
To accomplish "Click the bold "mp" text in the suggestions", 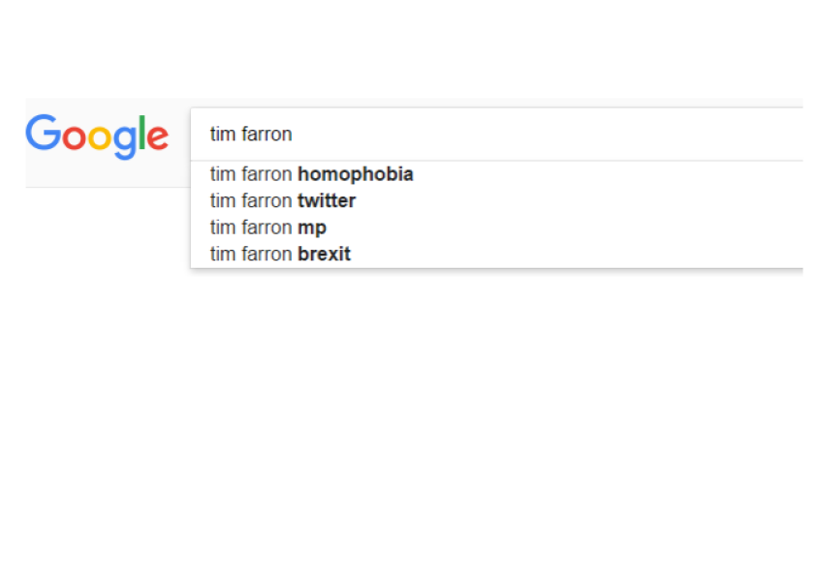I will pyautogui.click(x=312, y=228).
